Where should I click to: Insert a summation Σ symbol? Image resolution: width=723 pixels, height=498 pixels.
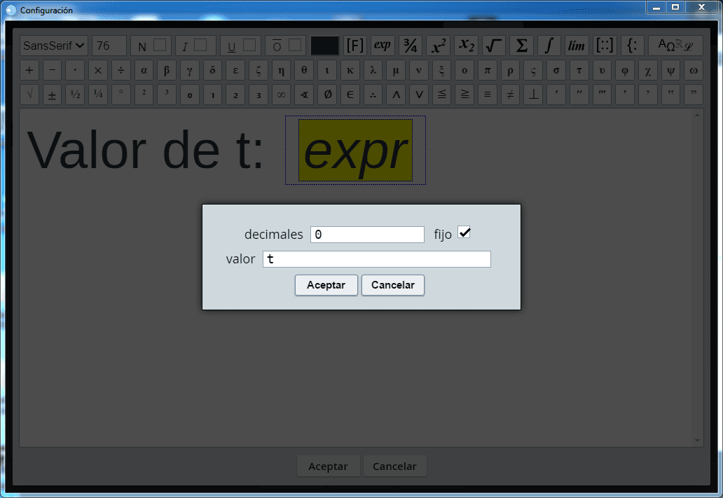[x=521, y=46]
